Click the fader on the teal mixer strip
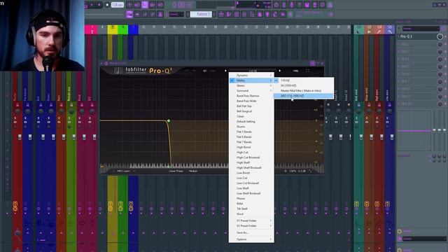This screenshot has width=448, height=252. pos(361,137)
